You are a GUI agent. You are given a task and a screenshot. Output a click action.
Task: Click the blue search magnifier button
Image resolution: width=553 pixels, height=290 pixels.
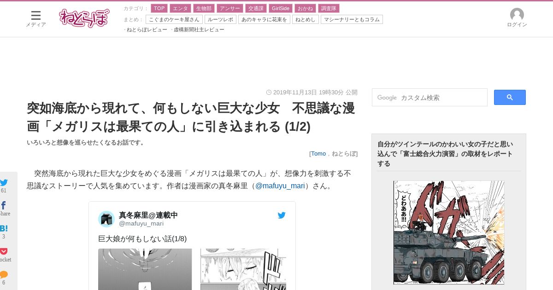pyautogui.click(x=510, y=97)
